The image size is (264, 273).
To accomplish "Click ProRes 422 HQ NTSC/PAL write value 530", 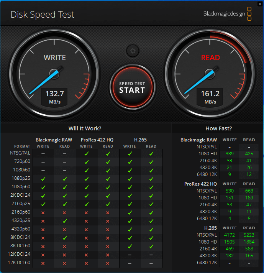I will (x=230, y=191).
